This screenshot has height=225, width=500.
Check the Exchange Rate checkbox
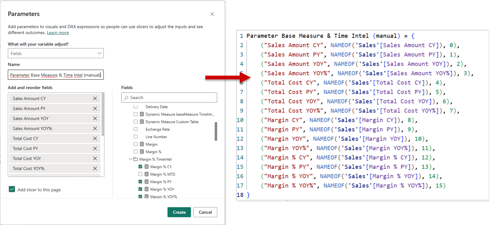[x=136, y=129]
